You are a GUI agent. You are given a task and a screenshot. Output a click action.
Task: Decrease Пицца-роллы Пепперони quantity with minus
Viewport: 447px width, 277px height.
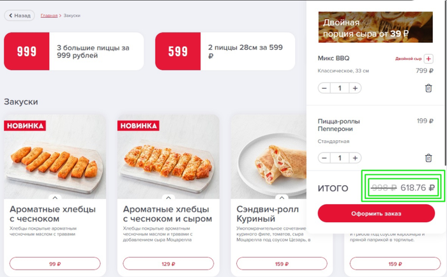click(x=324, y=158)
